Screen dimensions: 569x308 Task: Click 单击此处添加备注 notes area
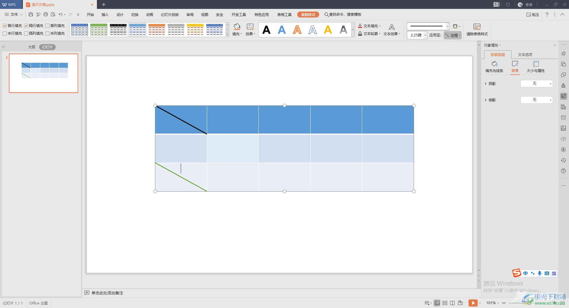click(107, 293)
